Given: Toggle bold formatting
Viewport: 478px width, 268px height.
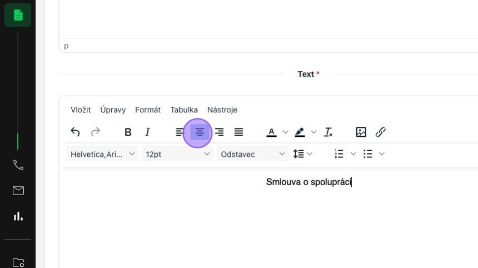Looking at the screenshot, I should [128, 132].
